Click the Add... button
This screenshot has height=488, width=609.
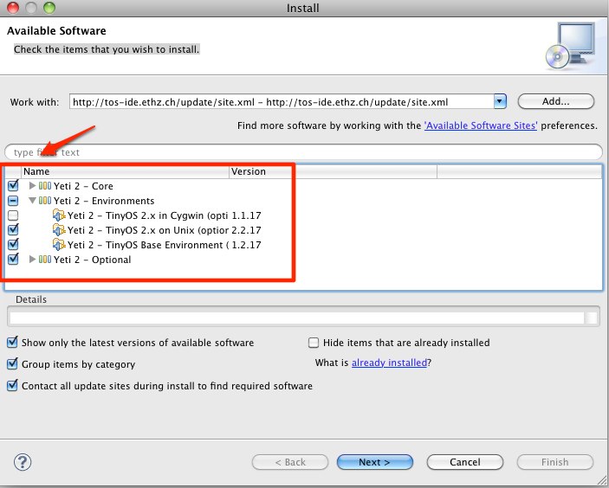556,101
